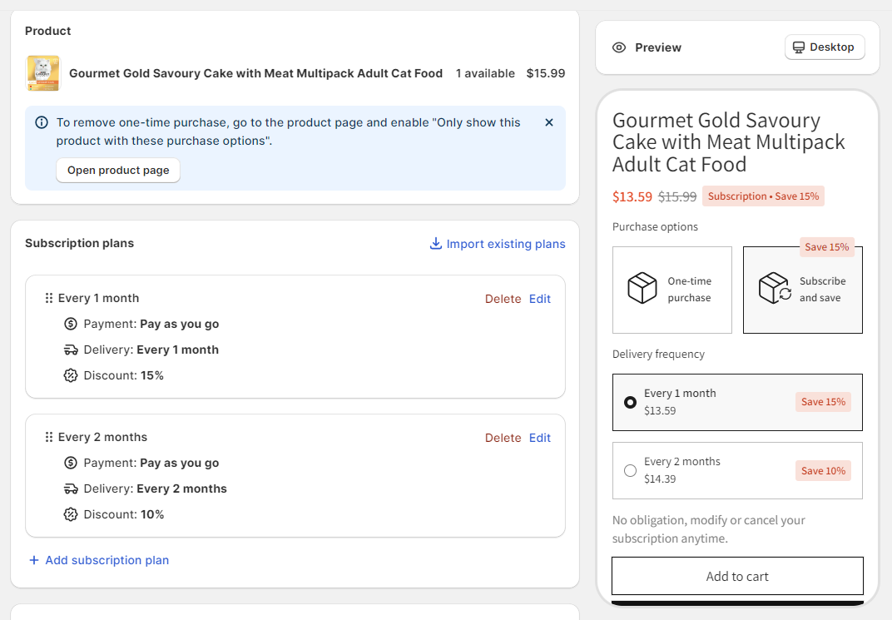Click the Import existing plans download icon

pyautogui.click(x=436, y=244)
